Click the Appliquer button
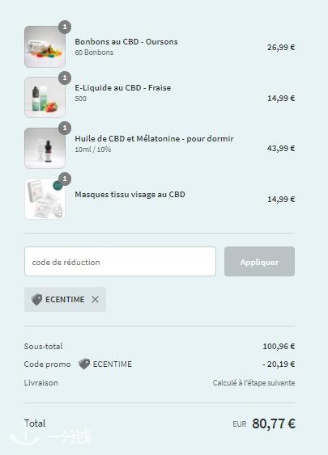This screenshot has height=455, width=328. 259,262
